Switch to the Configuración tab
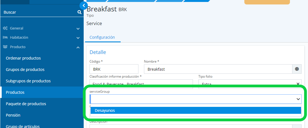This screenshot has width=308, height=128. (x=102, y=37)
